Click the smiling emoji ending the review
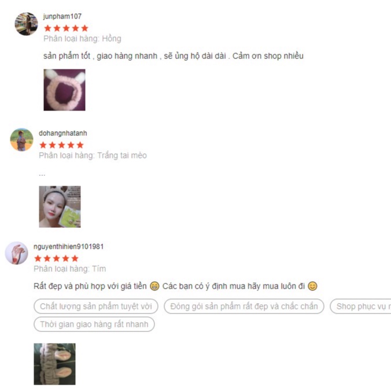This screenshot has width=391, height=391. (312, 286)
